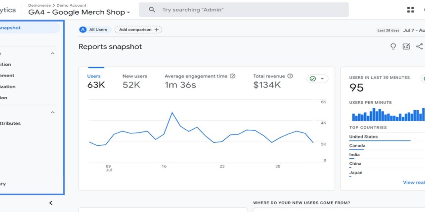This screenshot has height=212, width=425.
Task: Collapse the second sidebar section chevron
Action: click(52, 112)
